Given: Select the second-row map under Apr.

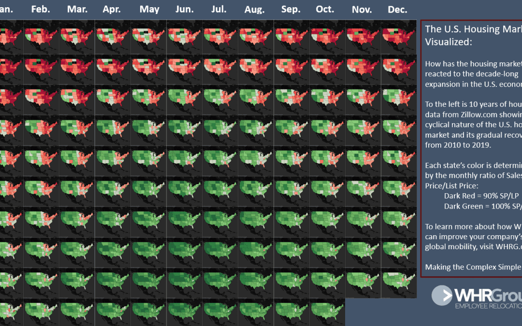Looking at the screenshot, I should pos(113,67).
